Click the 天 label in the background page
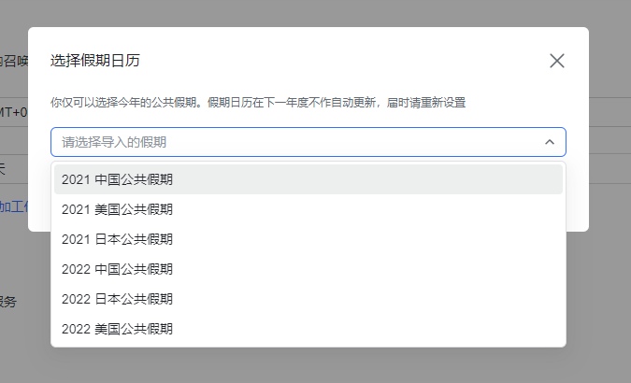The height and width of the screenshot is (383, 631). click(4, 168)
